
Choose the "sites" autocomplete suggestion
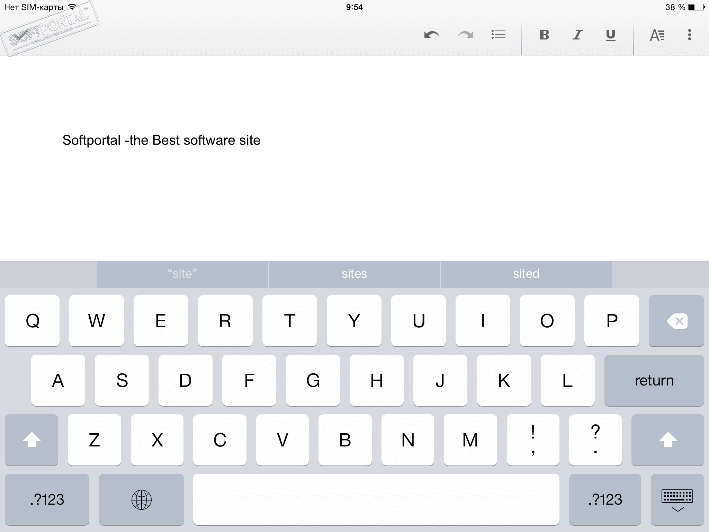354,274
